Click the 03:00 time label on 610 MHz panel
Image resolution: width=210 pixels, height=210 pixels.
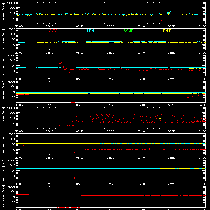[19, 79]
